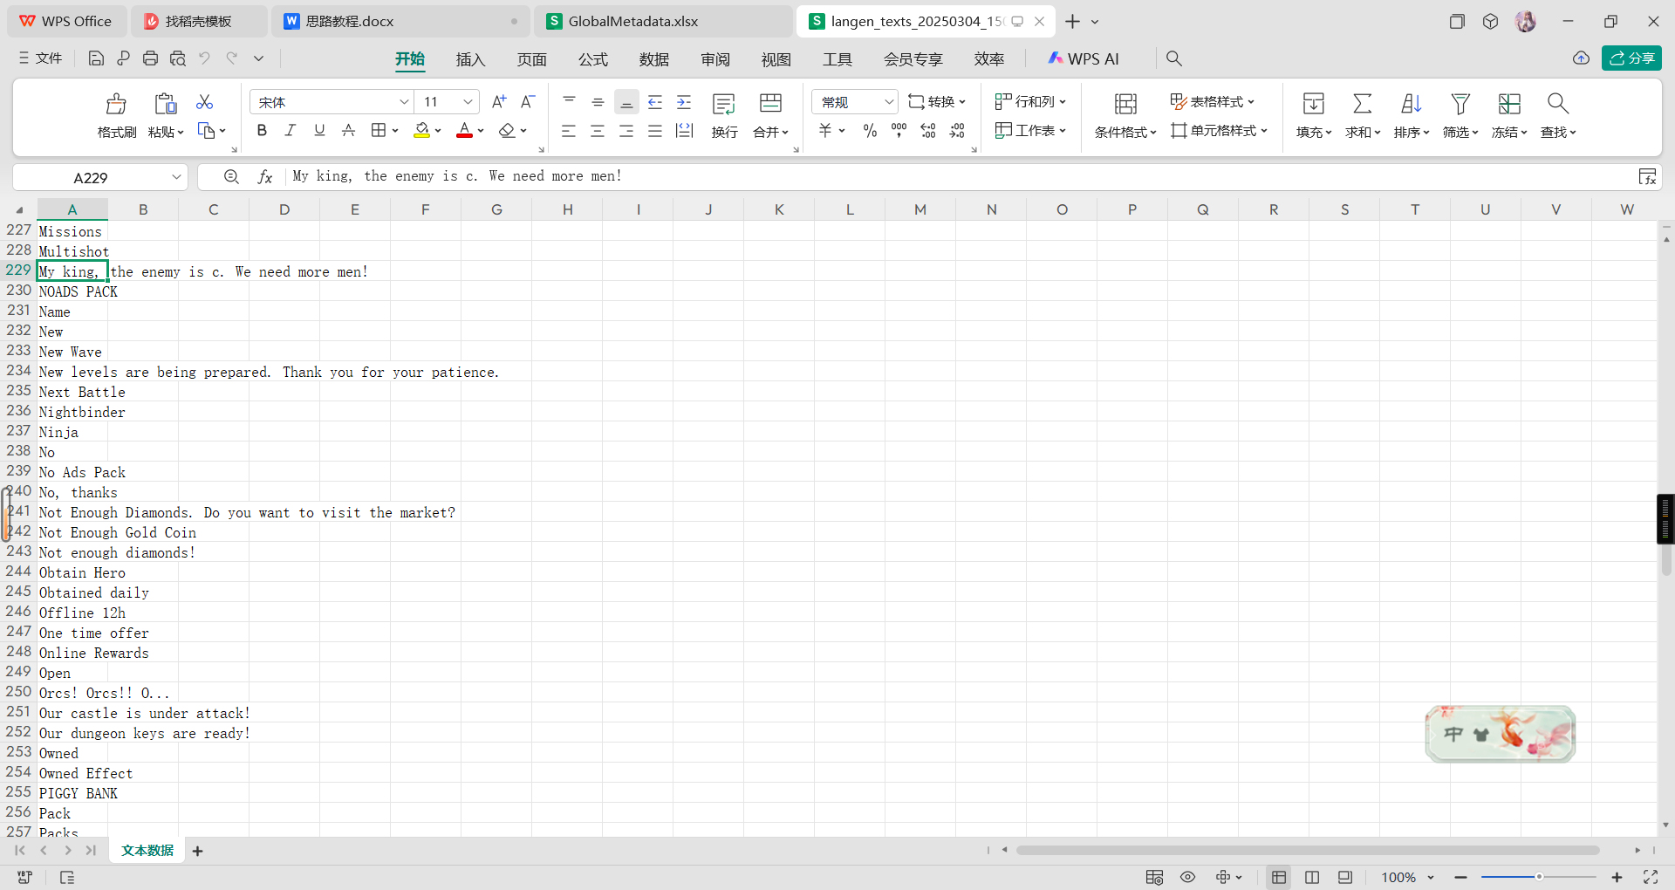Toggle center horizontal alignment

click(x=598, y=131)
